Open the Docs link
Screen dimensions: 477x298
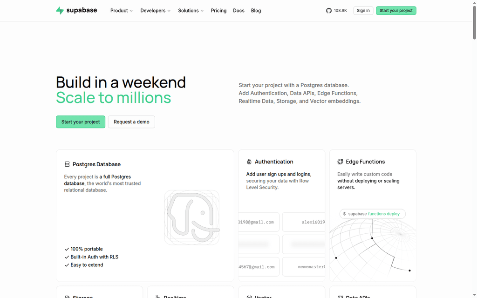coord(239,11)
